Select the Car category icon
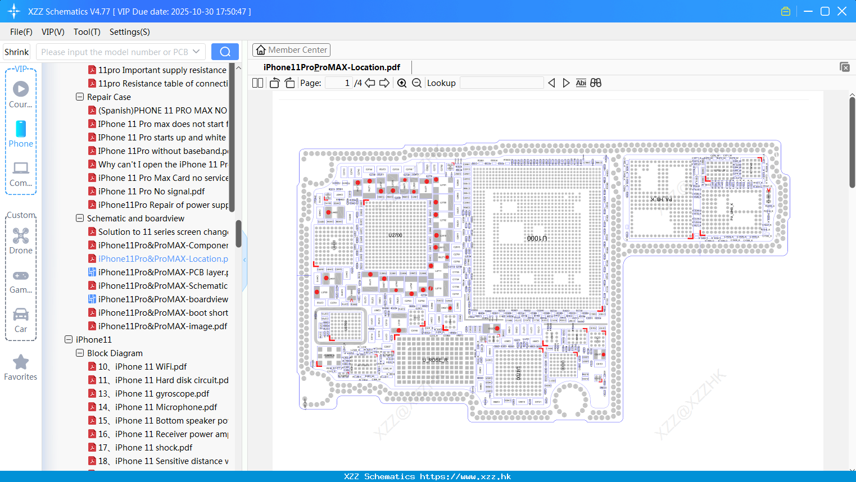856x482 pixels. pos(21,320)
